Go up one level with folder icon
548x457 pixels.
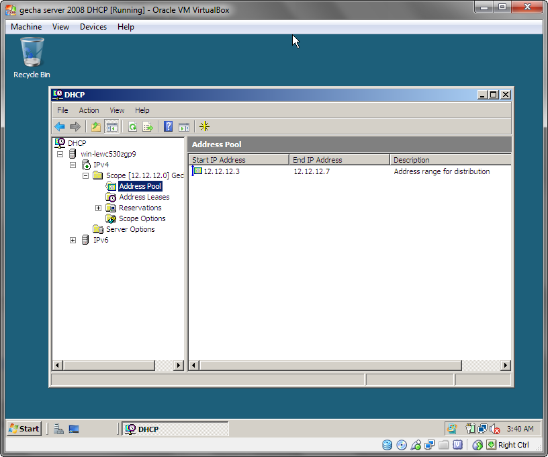(x=96, y=126)
